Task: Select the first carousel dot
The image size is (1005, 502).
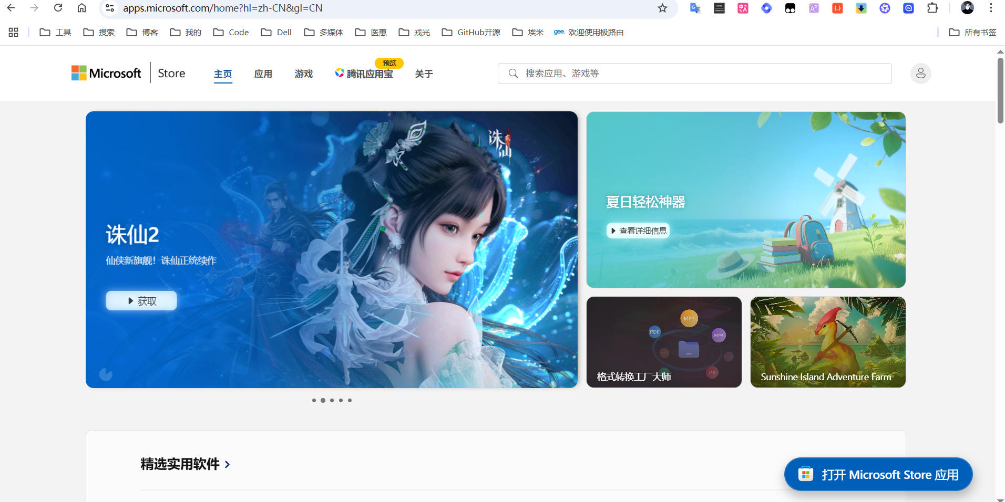Action: 314,400
